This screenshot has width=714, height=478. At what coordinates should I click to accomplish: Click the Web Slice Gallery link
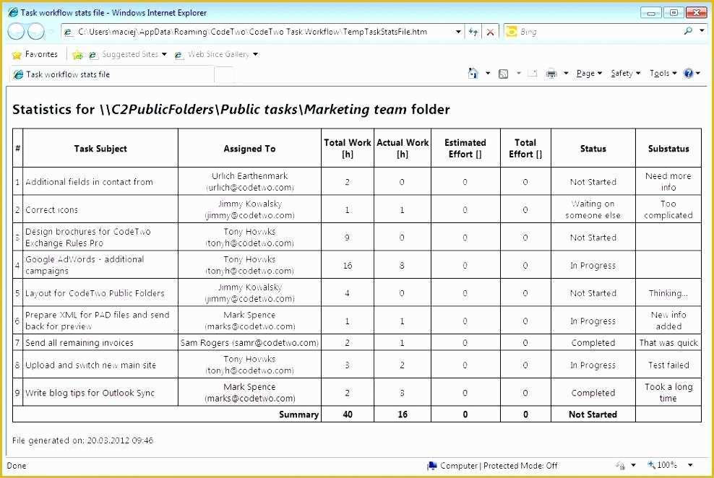[x=212, y=55]
